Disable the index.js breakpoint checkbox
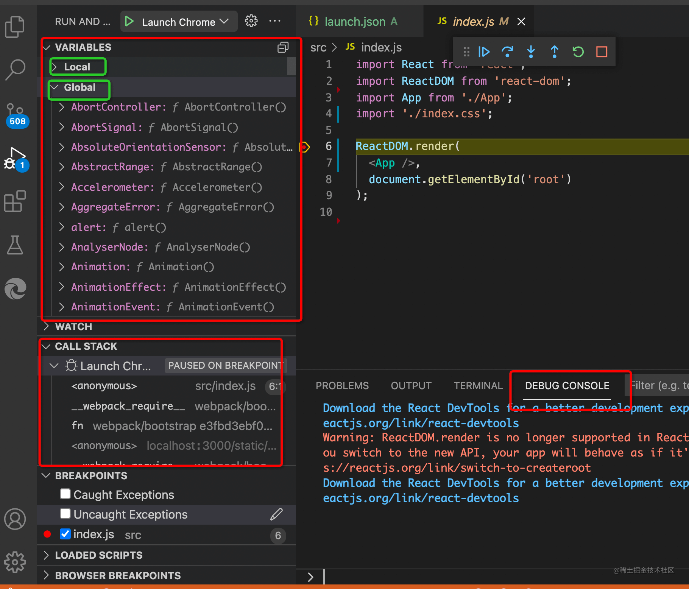 (x=65, y=534)
